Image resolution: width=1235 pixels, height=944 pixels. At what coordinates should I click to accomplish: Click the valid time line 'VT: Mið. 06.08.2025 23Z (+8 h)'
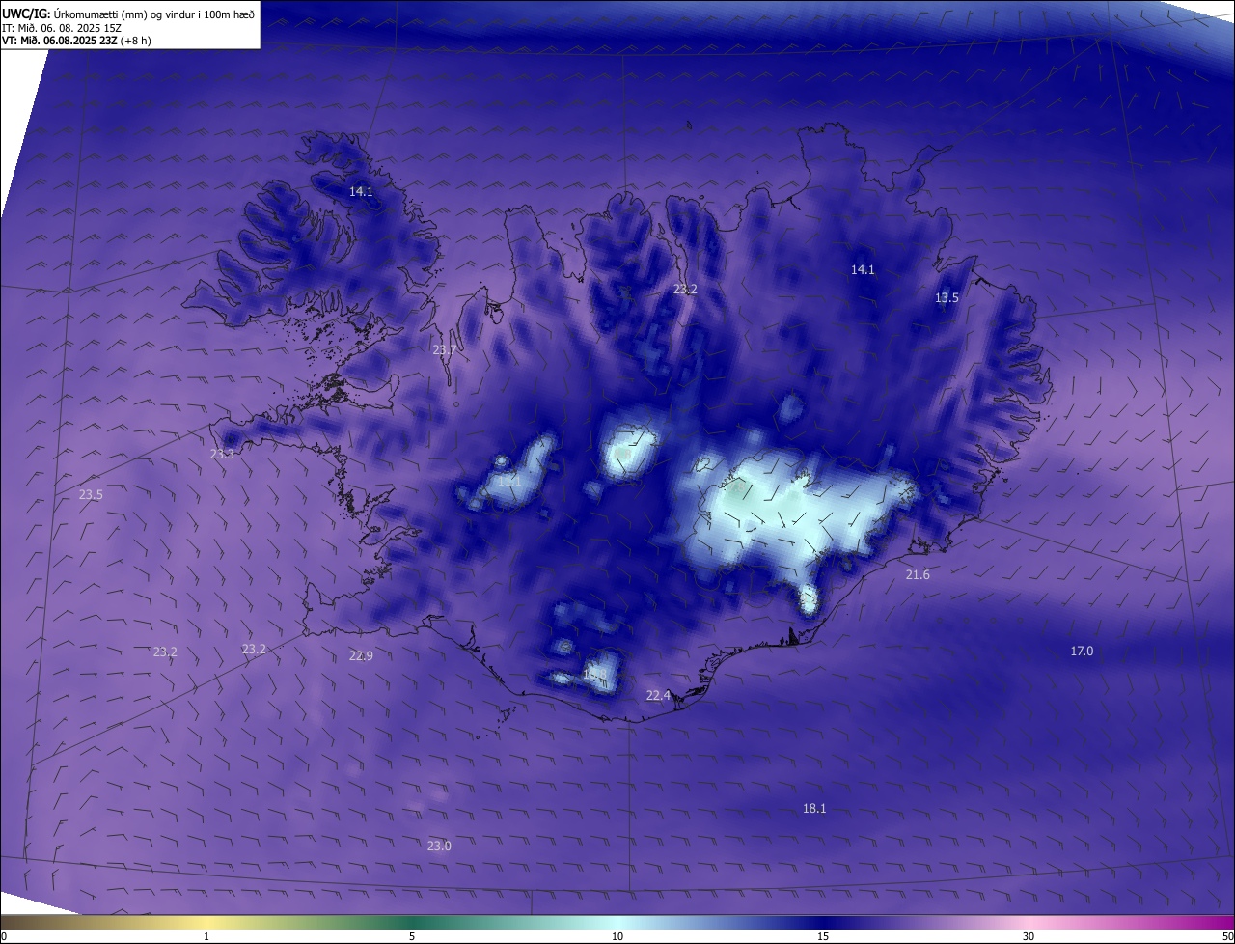click(x=76, y=41)
